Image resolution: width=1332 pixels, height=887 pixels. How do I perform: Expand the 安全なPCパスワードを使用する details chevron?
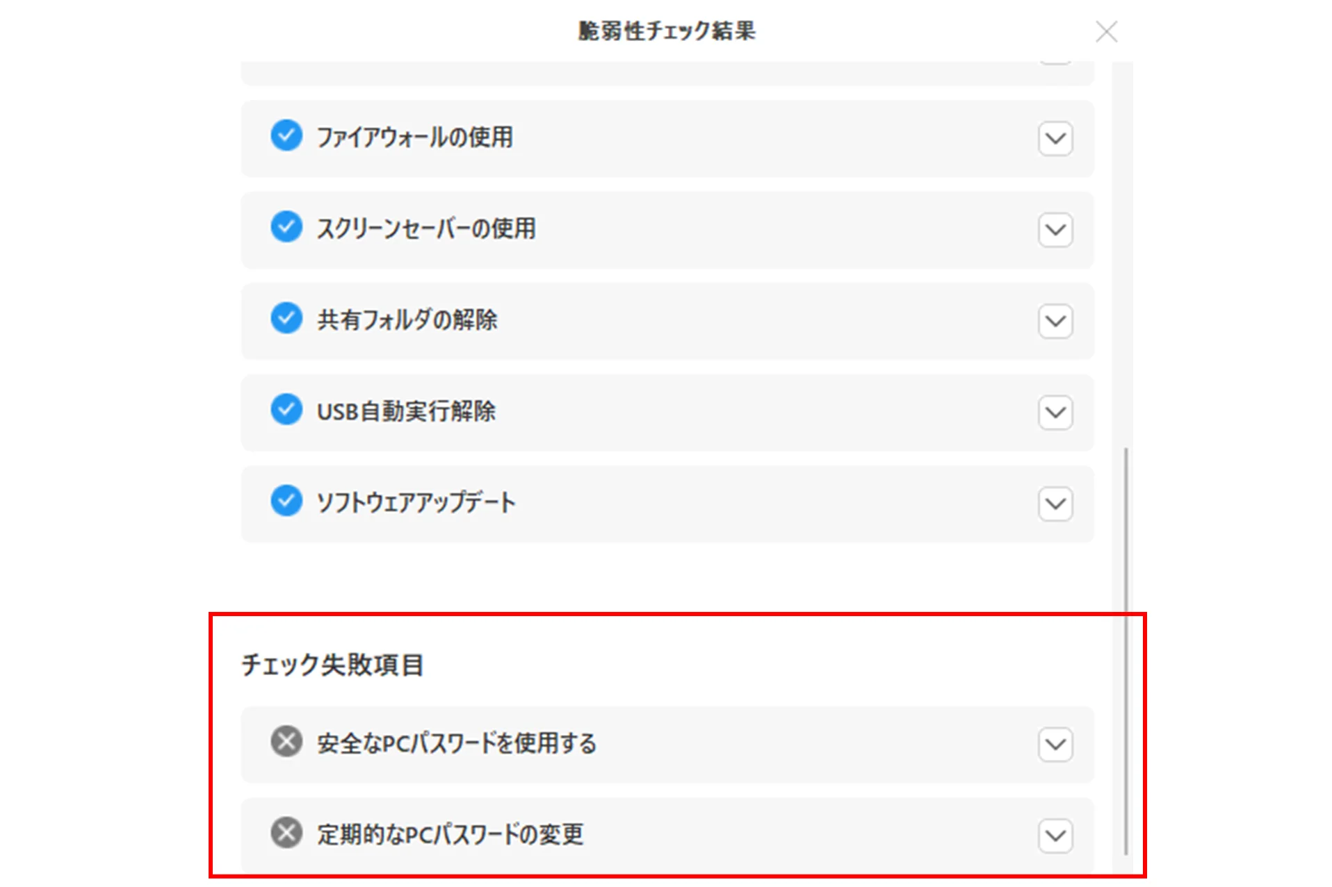tap(1055, 745)
